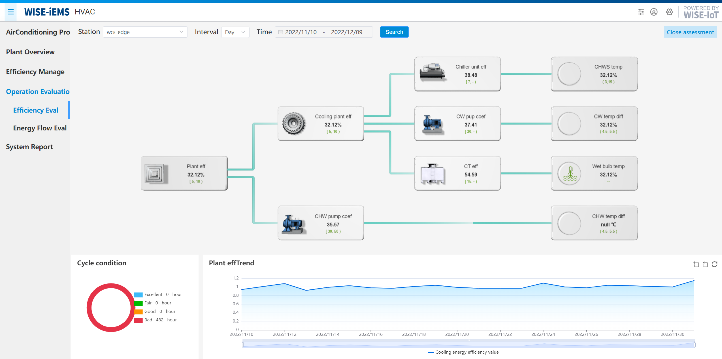Toggle the Fair legend entry
Screen dimensions: 722x359
point(152,303)
